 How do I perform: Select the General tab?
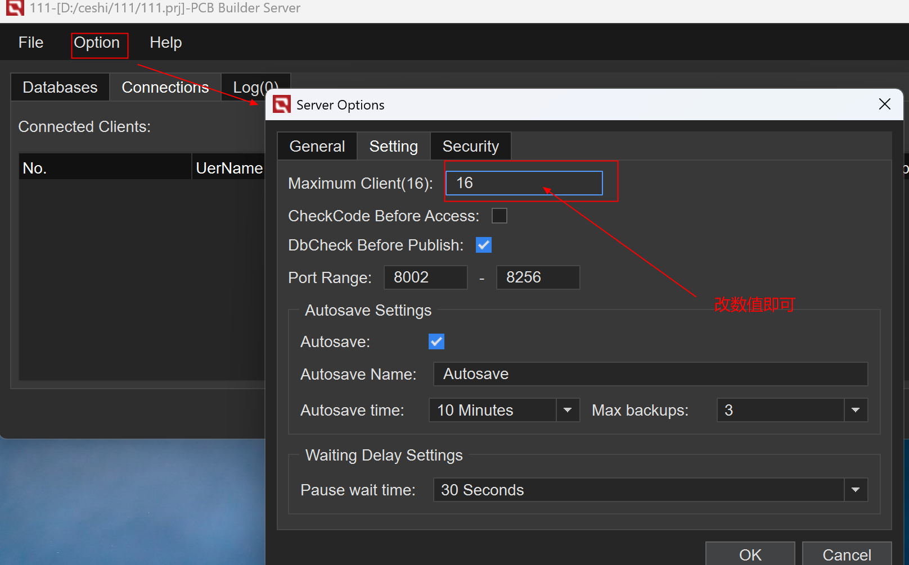point(317,147)
